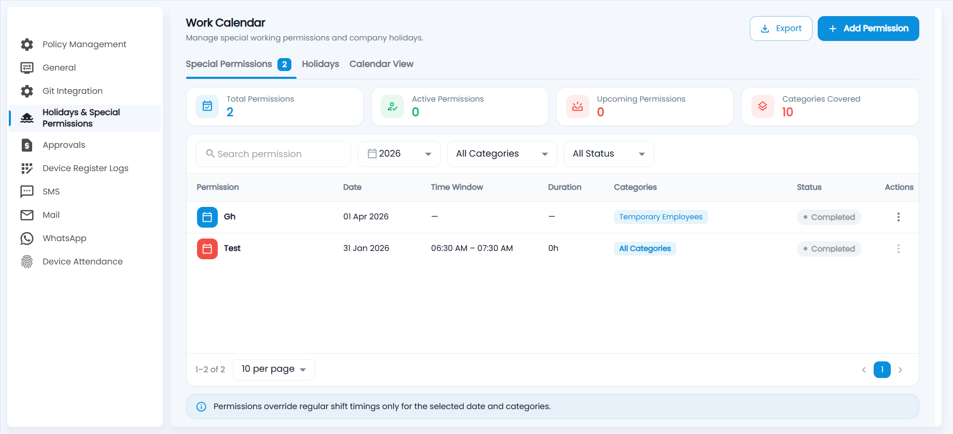Click the blue calendar icon for Gh
This screenshot has width=953, height=434.
pos(207,217)
